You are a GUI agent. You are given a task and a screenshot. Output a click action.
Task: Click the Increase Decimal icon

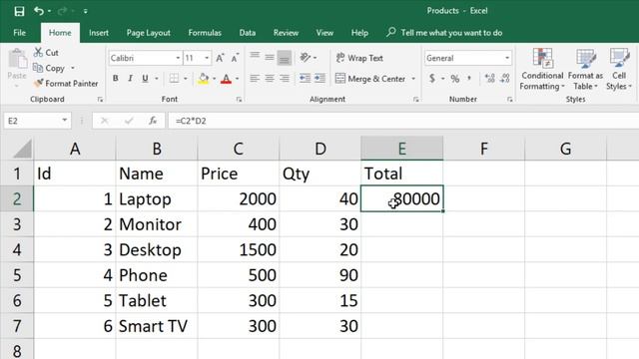(x=489, y=78)
